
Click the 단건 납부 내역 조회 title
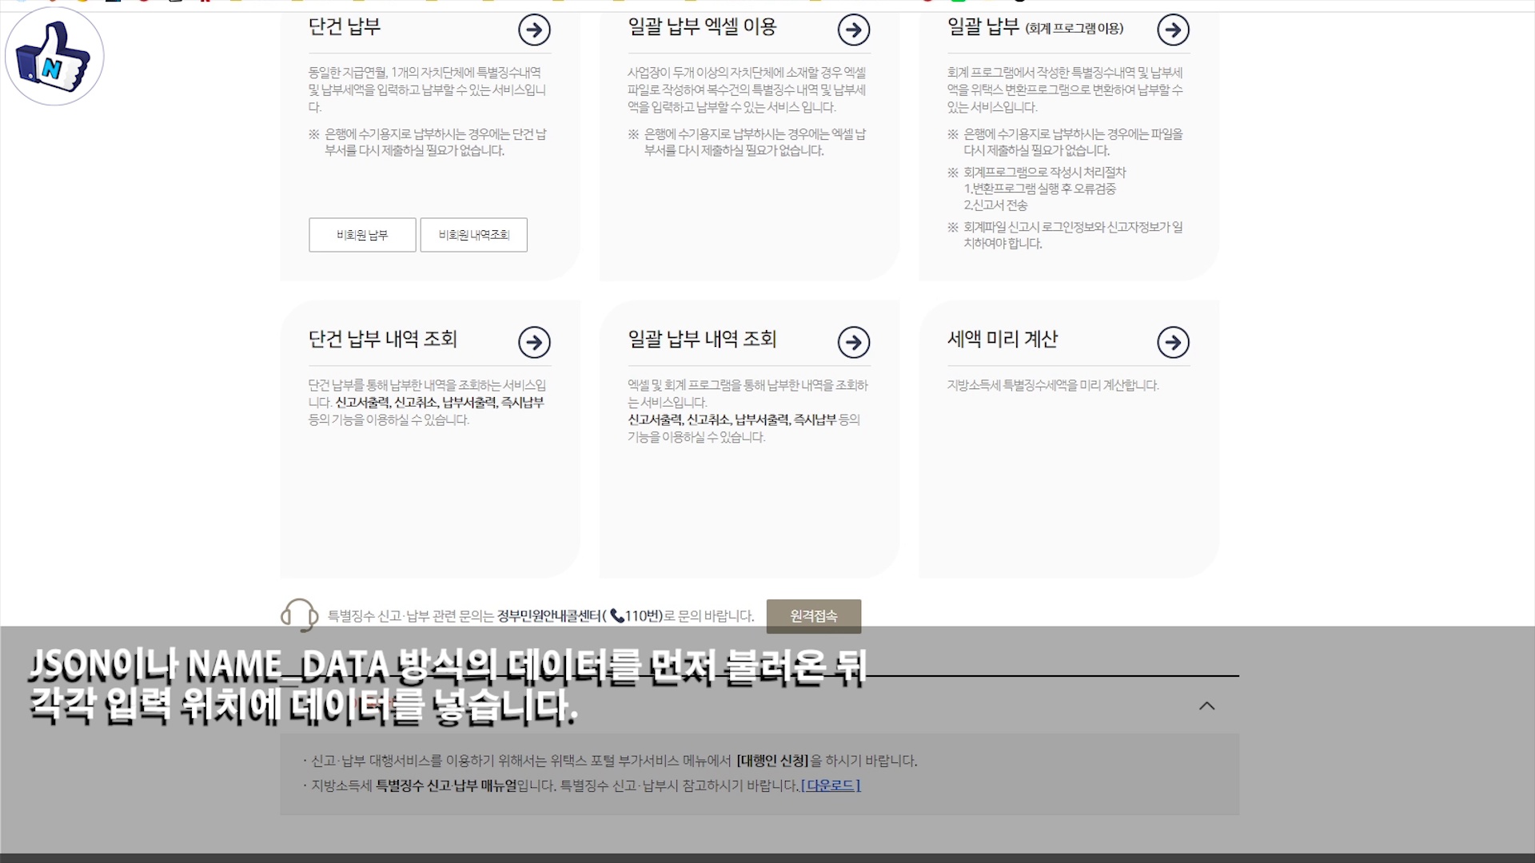[382, 339]
